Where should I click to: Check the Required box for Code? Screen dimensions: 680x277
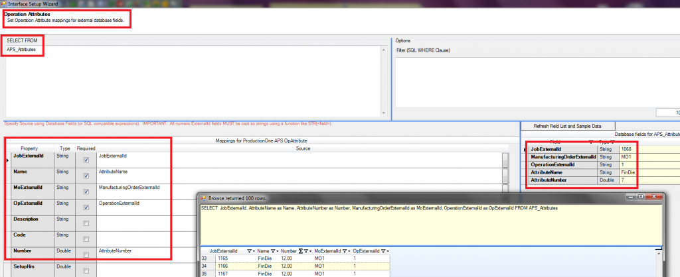[x=86, y=239]
